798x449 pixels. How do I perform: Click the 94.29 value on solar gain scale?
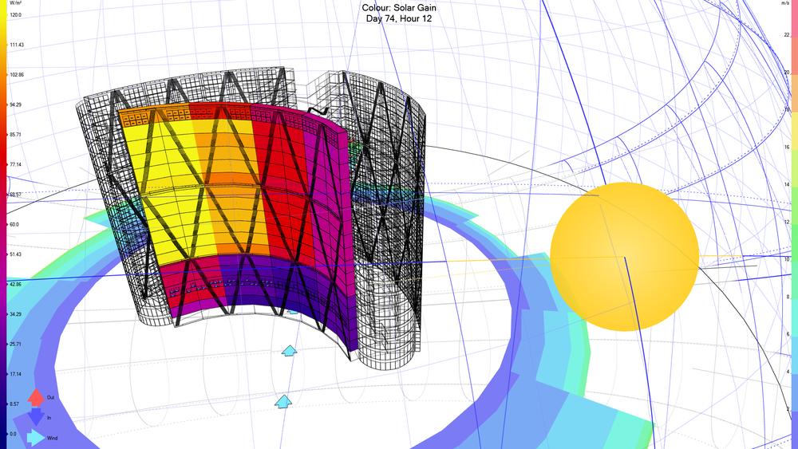[x=16, y=104]
